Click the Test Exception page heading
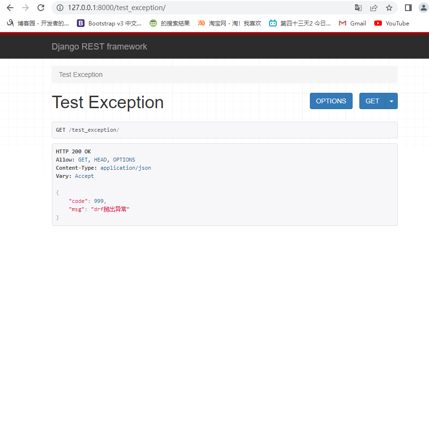Image resolution: width=429 pixels, height=437 pixels. coord(108,102)
